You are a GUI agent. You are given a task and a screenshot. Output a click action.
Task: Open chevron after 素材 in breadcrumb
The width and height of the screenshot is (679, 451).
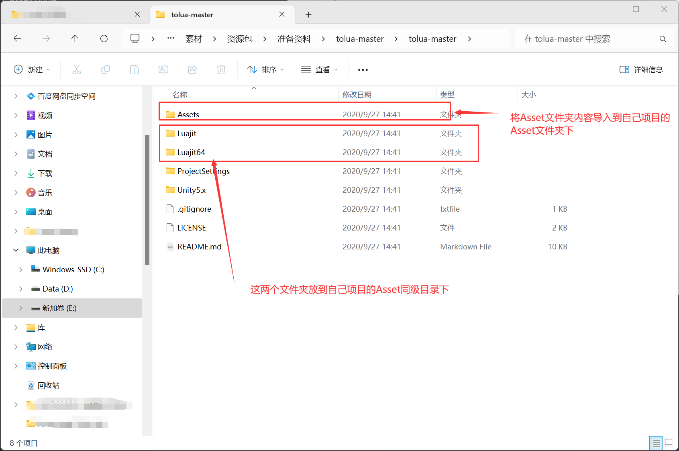click(x=214, y=39)
